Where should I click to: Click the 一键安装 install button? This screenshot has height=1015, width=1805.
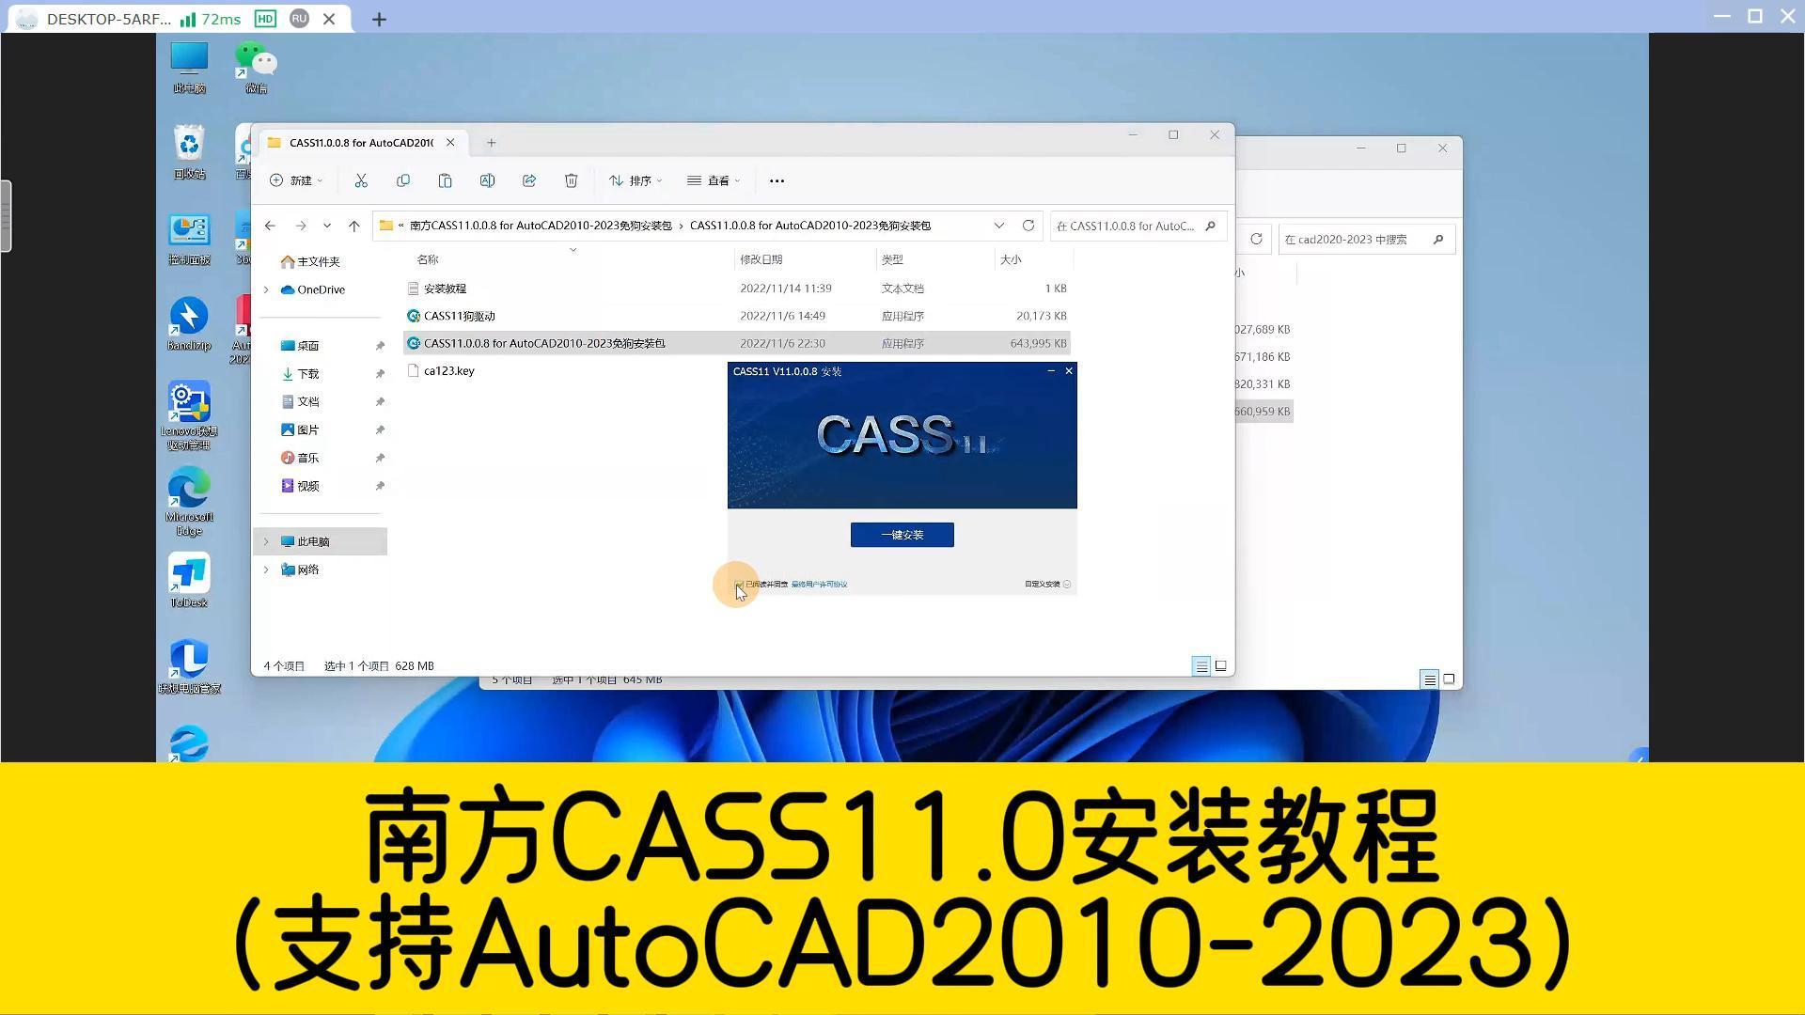click(901, 534)
